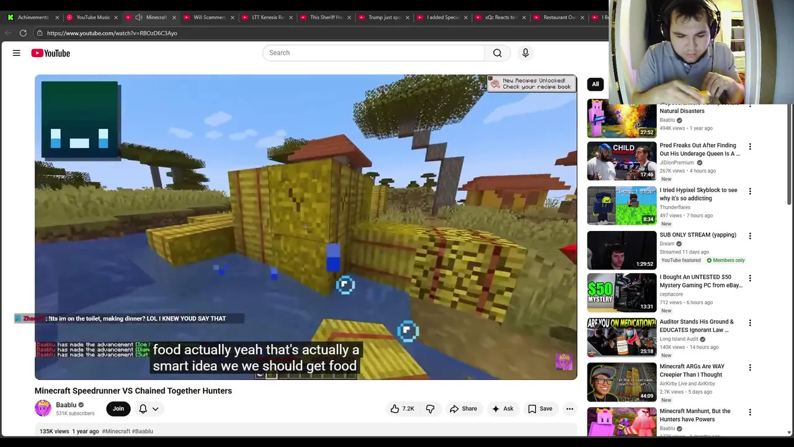The image size is (794, 447).
Task: Open the Untested $50 Gaming PC thumbnail
Action: point(622,292)
